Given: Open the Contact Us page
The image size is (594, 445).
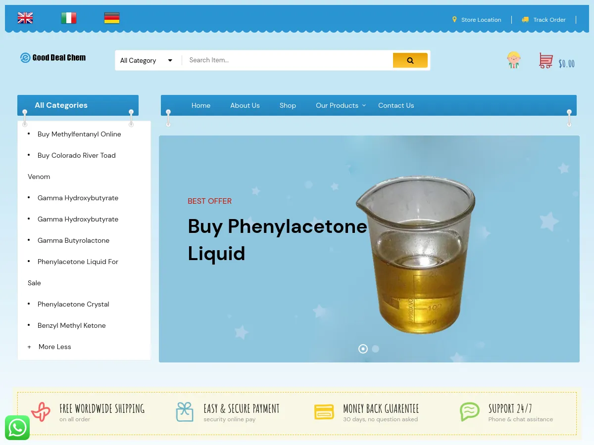Looking at the screenshot, I should (x=396, y=105).
